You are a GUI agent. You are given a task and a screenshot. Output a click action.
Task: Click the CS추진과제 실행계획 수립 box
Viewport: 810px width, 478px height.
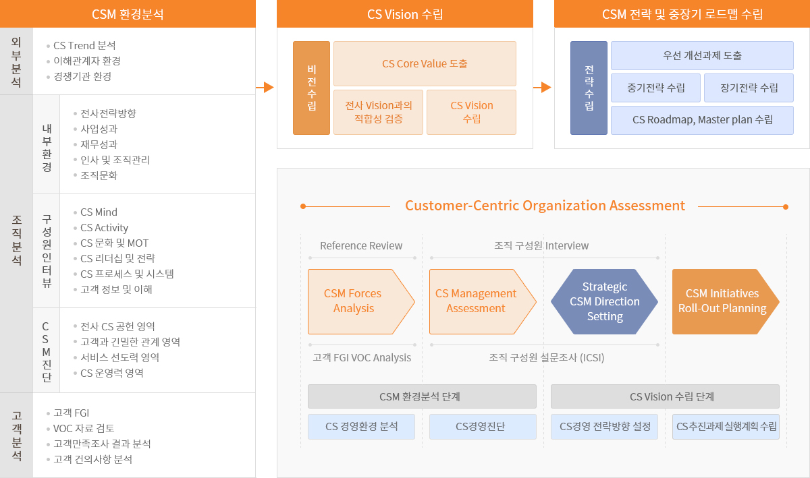tap(726, 426)
